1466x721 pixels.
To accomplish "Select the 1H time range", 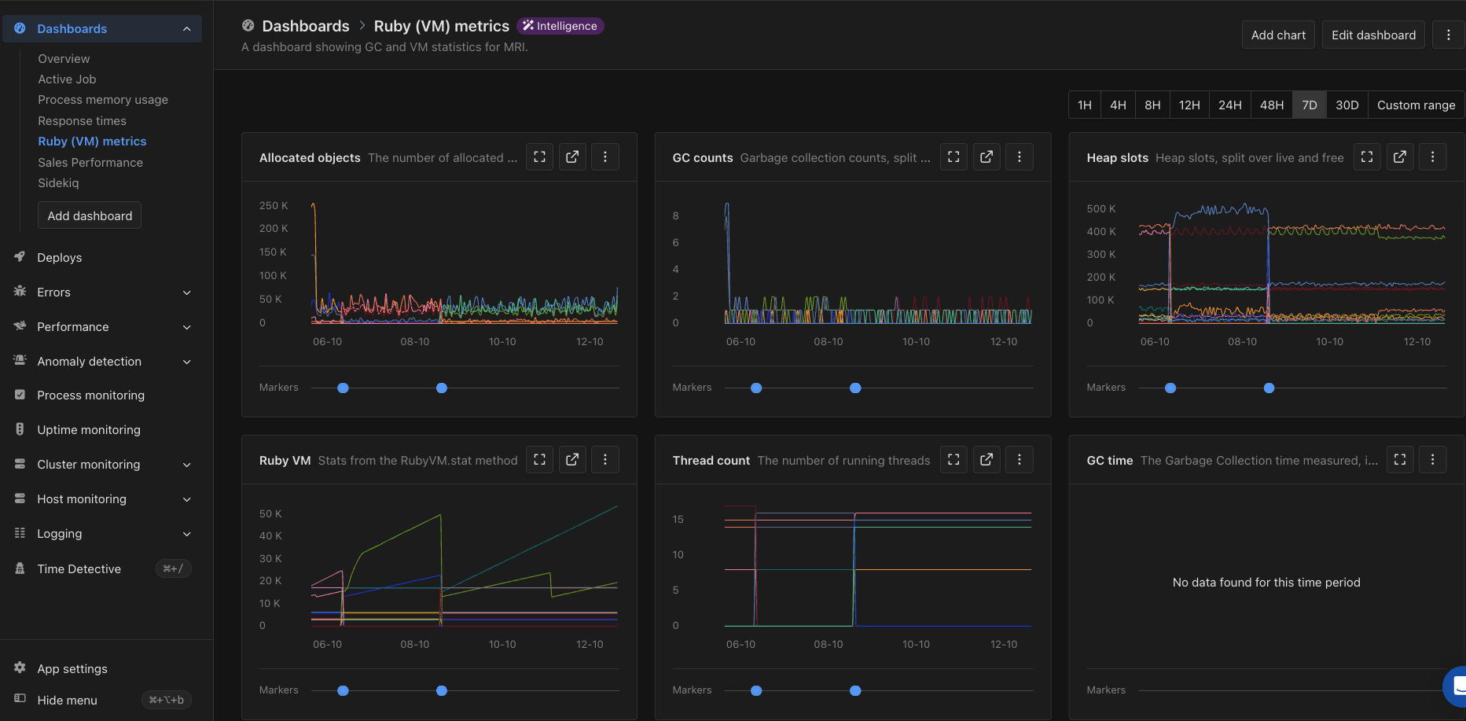I will click(1085, 105).
